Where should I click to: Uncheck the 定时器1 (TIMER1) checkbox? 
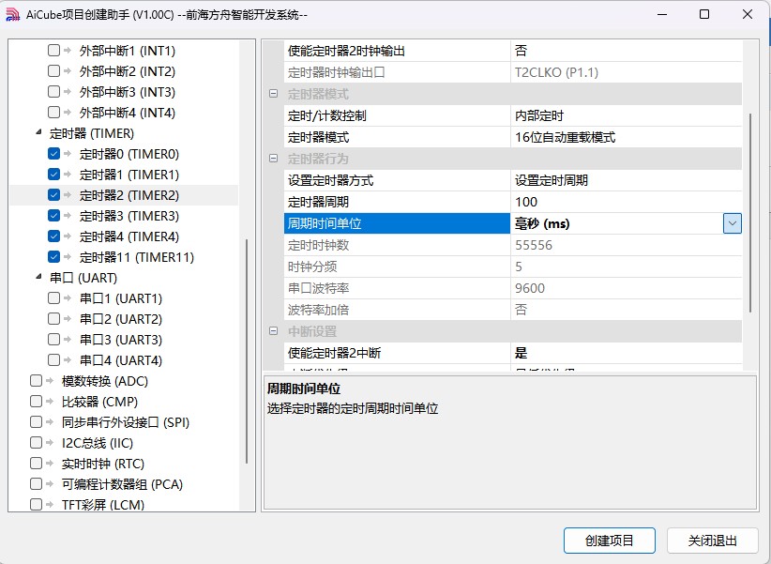(x=54, y=175)
